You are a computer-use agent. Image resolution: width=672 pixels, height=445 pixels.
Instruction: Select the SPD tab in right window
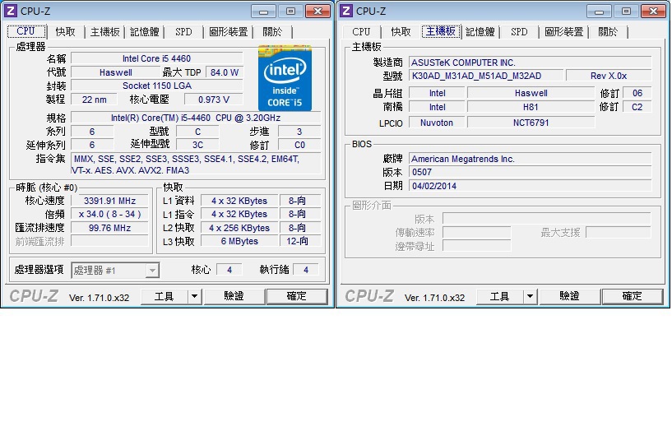519,32
